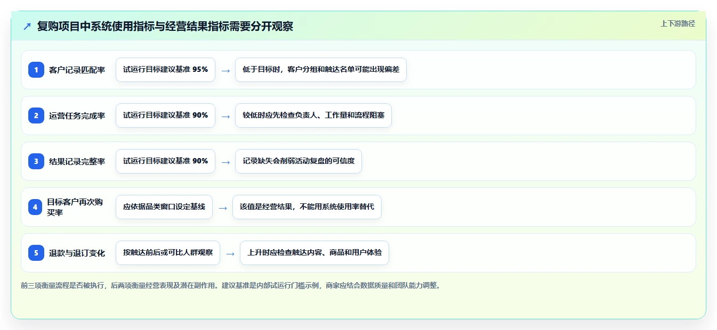Click the 按触达前后或可比人群观察 box
This screenshot has height=330, width=717.
click(168, 253)
